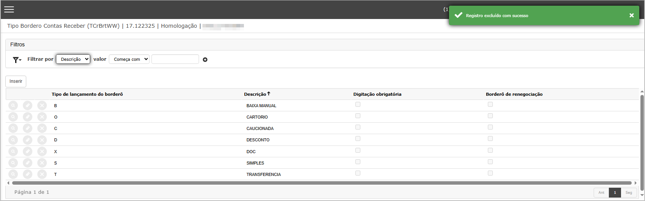The image size is (645, 201).
Task: Sort by Tipo de lançamento do borderô
Action: (87, 94)
